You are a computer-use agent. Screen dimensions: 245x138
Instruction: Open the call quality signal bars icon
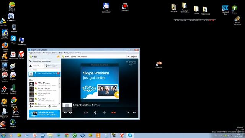(x=128, y=112)
